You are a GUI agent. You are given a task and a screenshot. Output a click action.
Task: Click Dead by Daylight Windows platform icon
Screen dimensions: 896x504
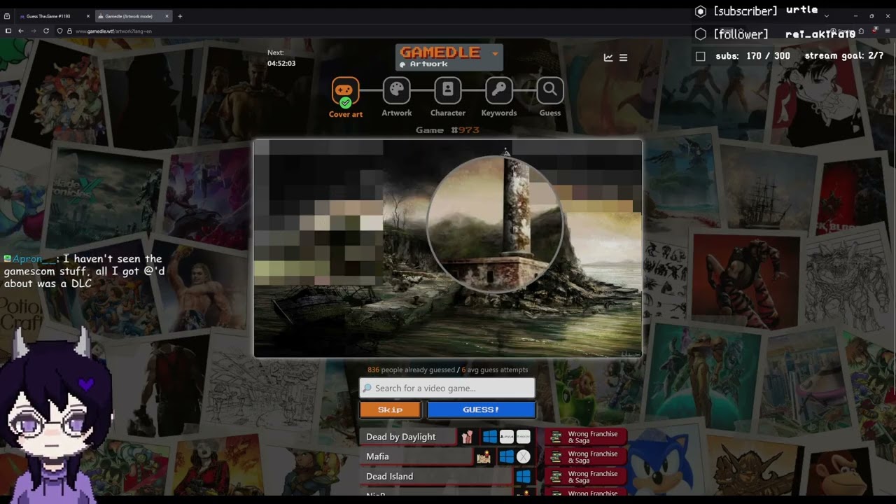point(490,437)
